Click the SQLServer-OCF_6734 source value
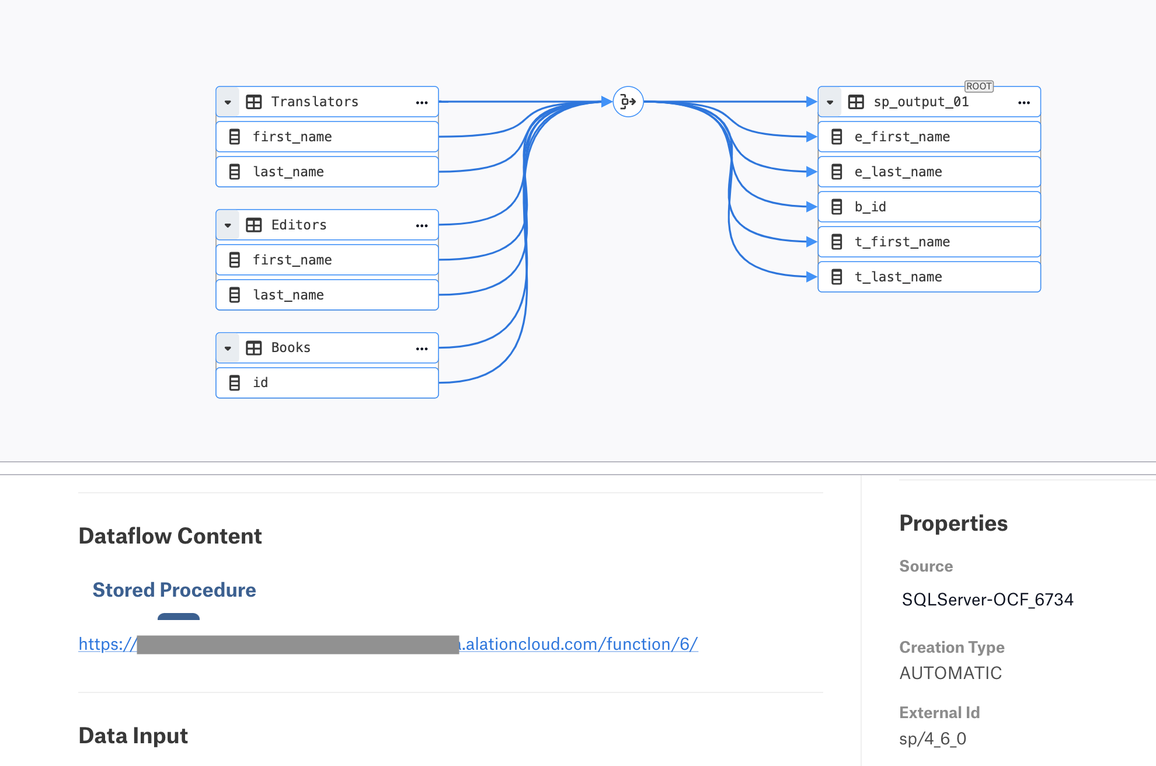1156x766 pixels. (987, 600)
